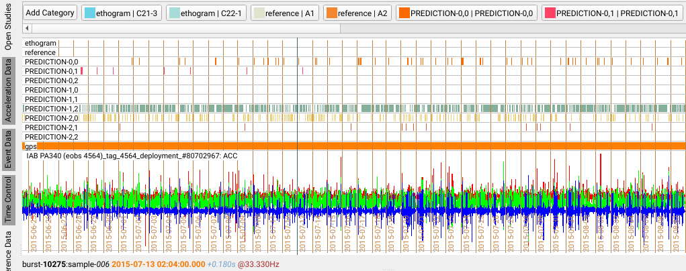The width and height of the screenshot is (686, 271).
Task: Open the Open Studies side tab
Action: [x=8, y=27]
